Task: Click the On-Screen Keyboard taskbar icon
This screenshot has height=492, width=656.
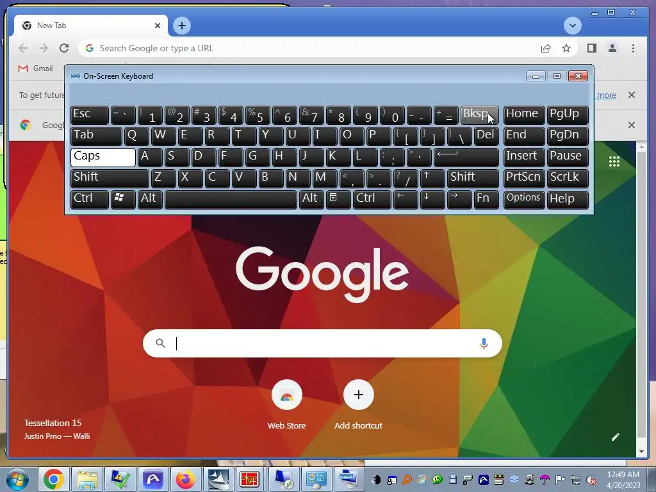Action: (x=349, y=479)
